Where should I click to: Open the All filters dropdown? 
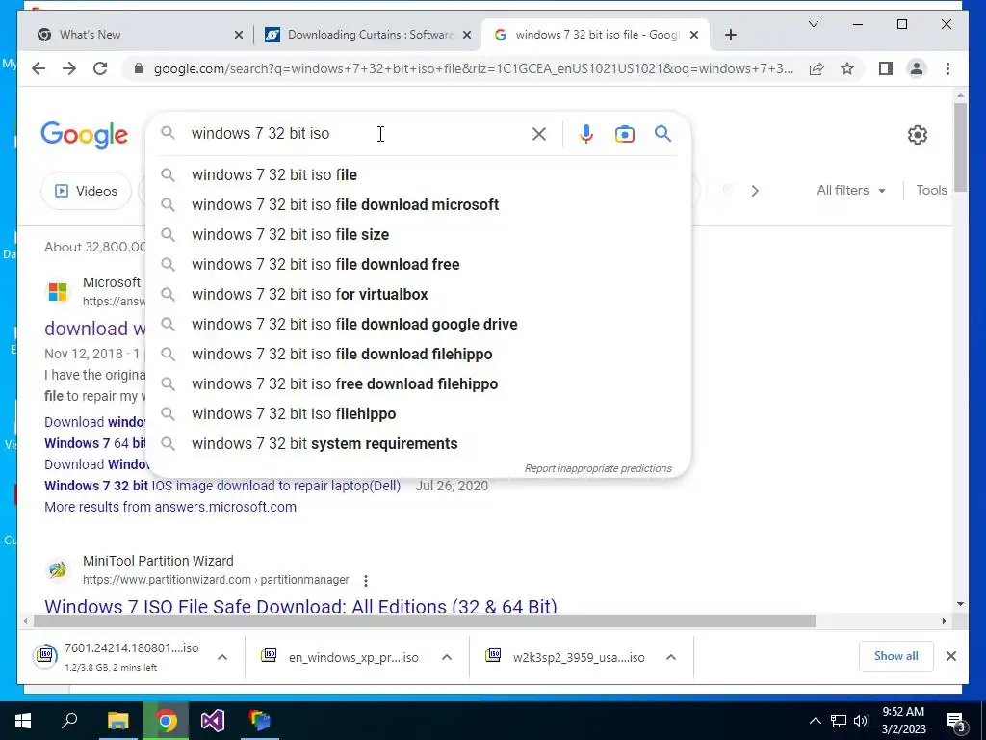pos(851,190)
